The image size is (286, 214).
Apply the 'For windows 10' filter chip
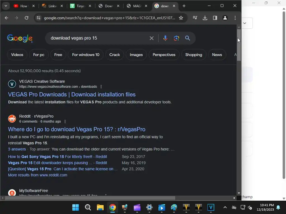86,55
